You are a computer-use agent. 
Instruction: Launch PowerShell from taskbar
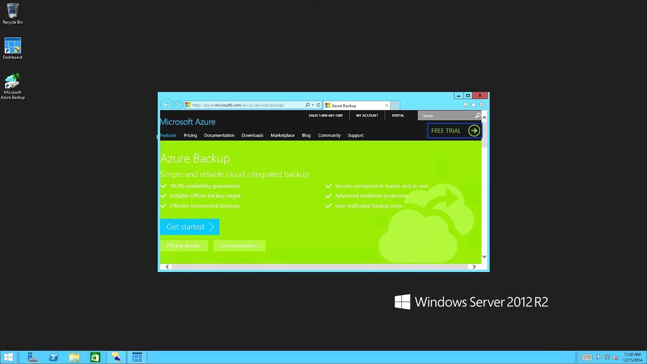coord(54,357)
